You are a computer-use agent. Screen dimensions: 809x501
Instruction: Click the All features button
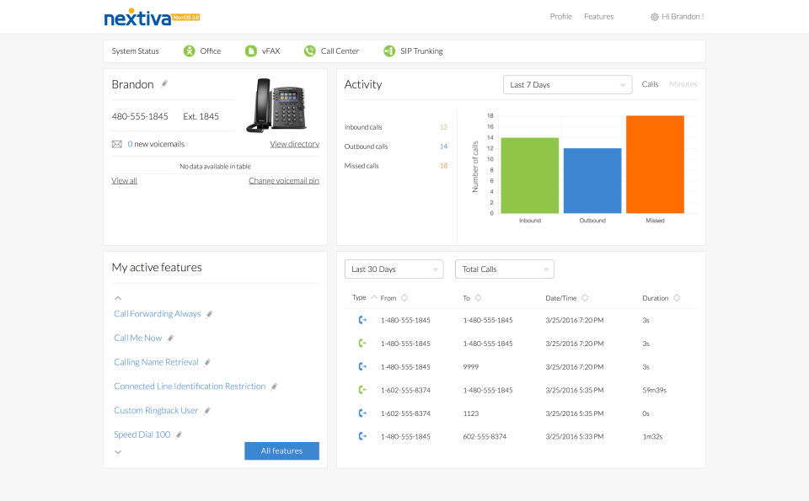tap(281, 451)
